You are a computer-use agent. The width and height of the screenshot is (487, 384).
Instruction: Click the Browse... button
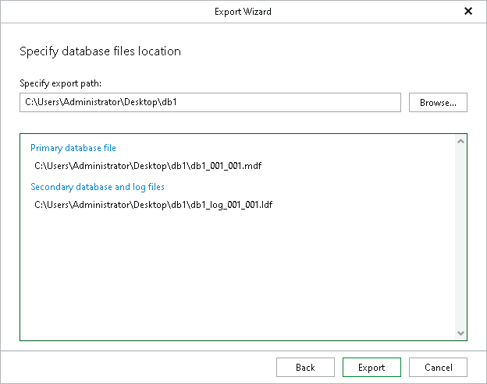438,102
